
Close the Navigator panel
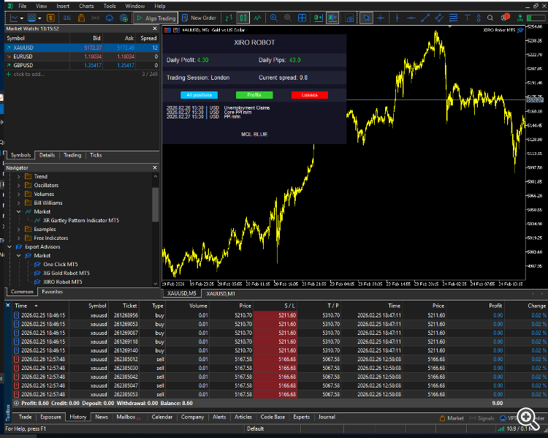(155, 168)
